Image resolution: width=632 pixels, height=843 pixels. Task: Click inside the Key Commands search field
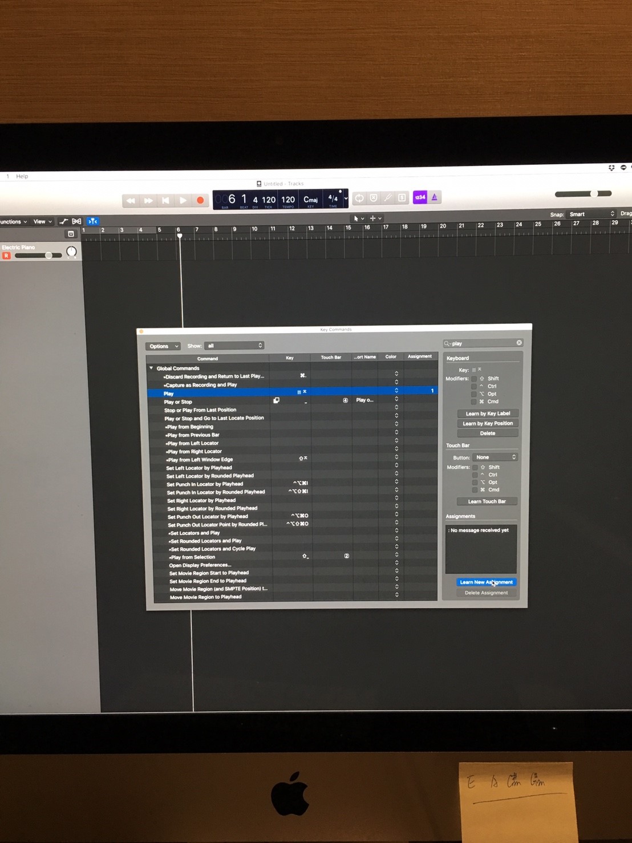tap(484, 343)
